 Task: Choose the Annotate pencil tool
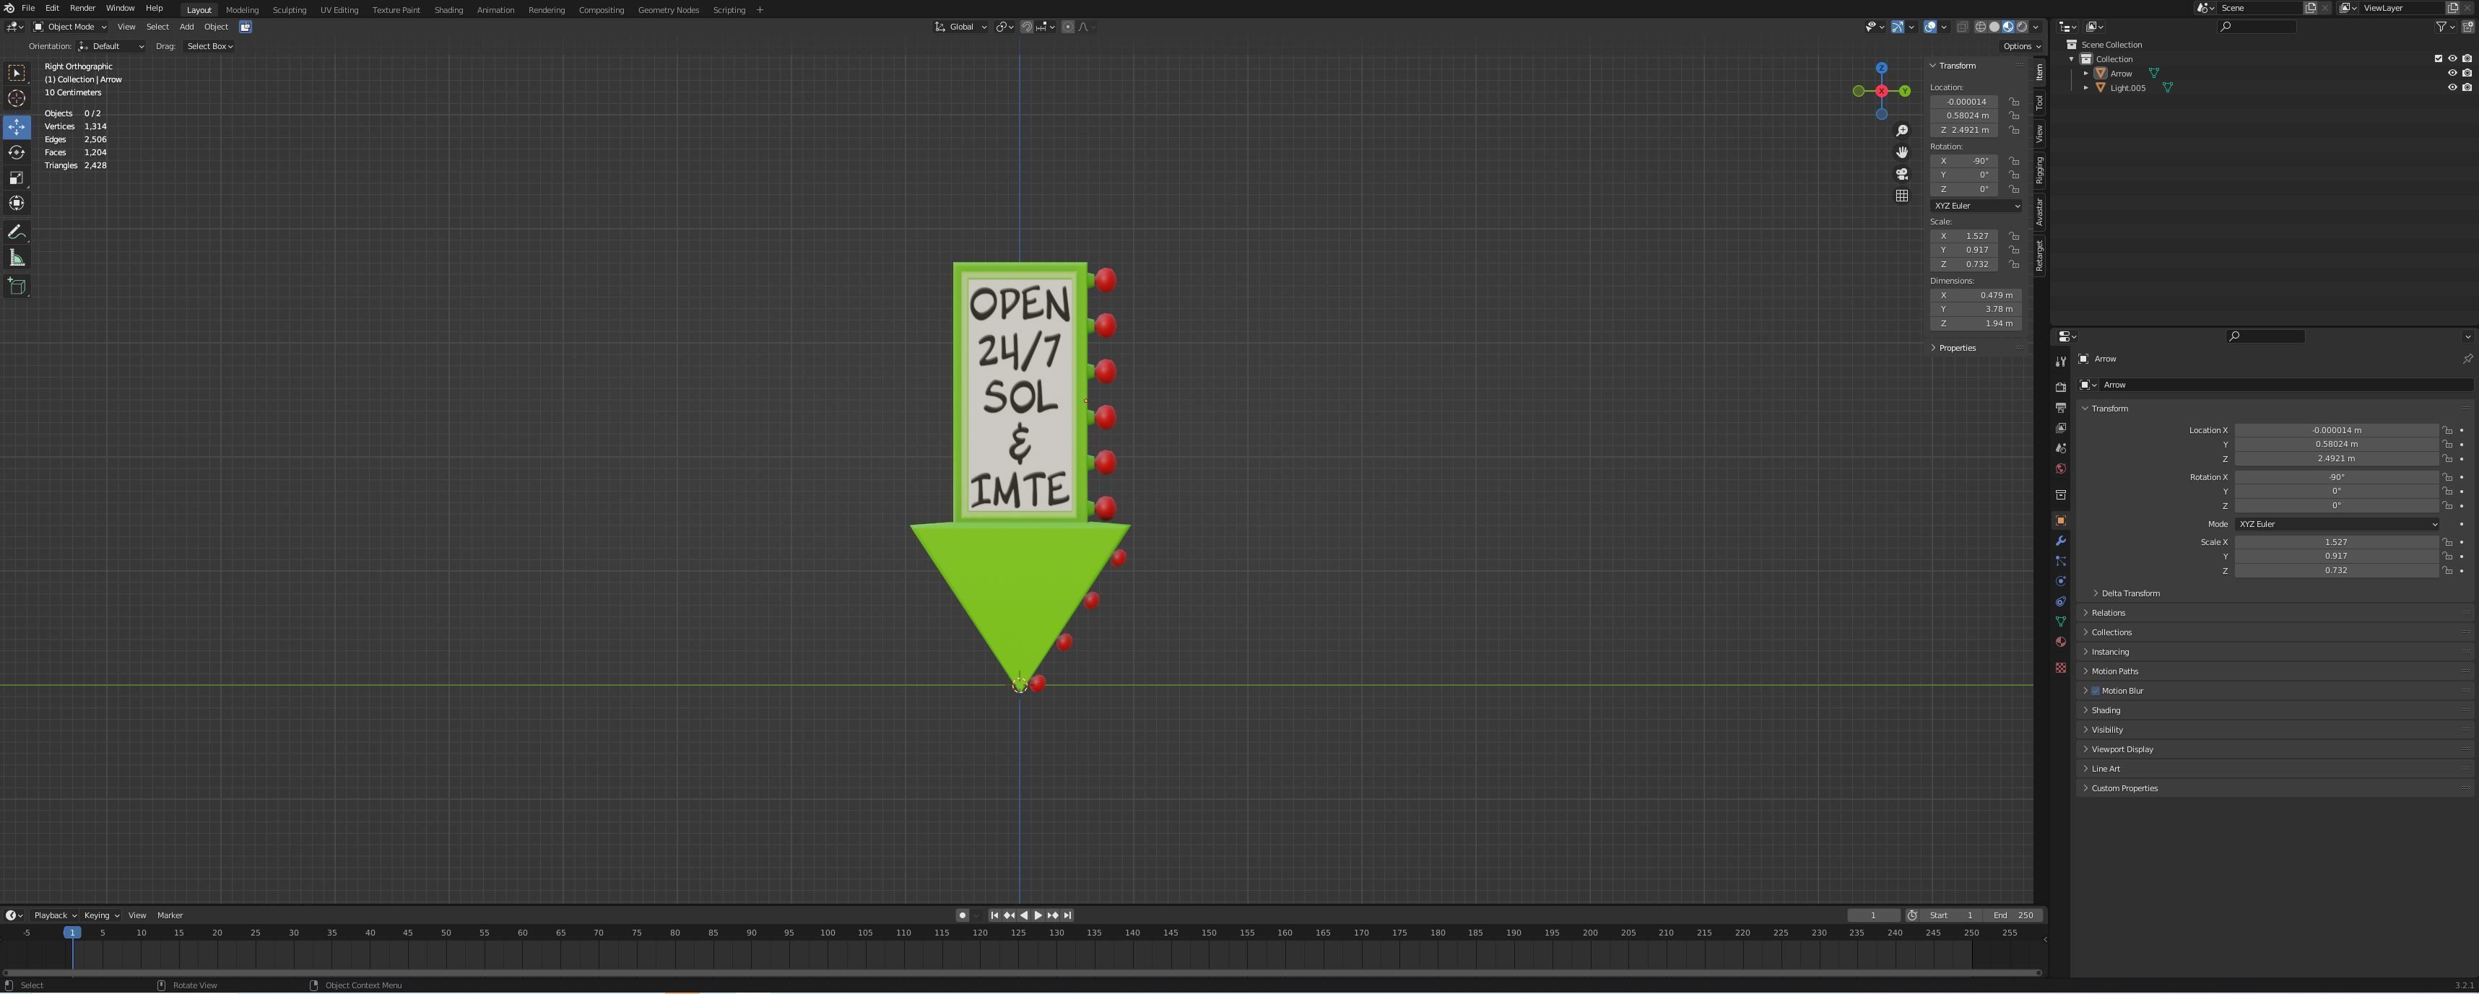[17, 232]
